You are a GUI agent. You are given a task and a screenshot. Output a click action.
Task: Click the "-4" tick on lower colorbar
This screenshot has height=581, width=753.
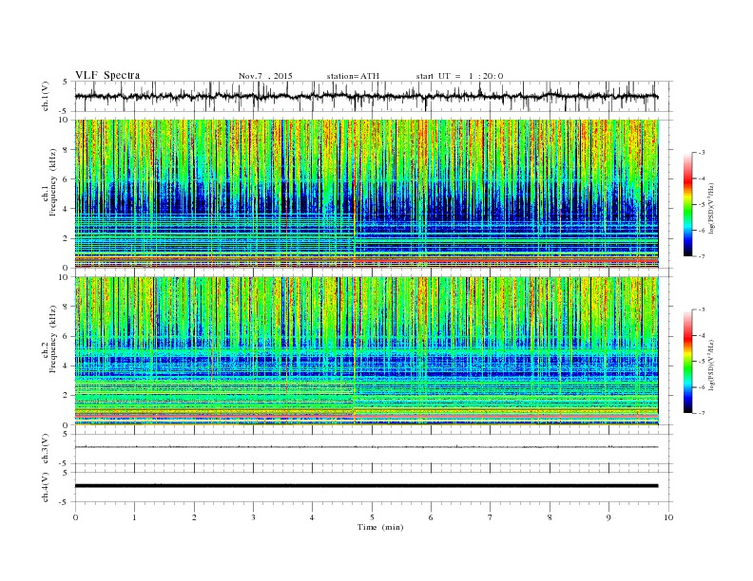point(701,335)
